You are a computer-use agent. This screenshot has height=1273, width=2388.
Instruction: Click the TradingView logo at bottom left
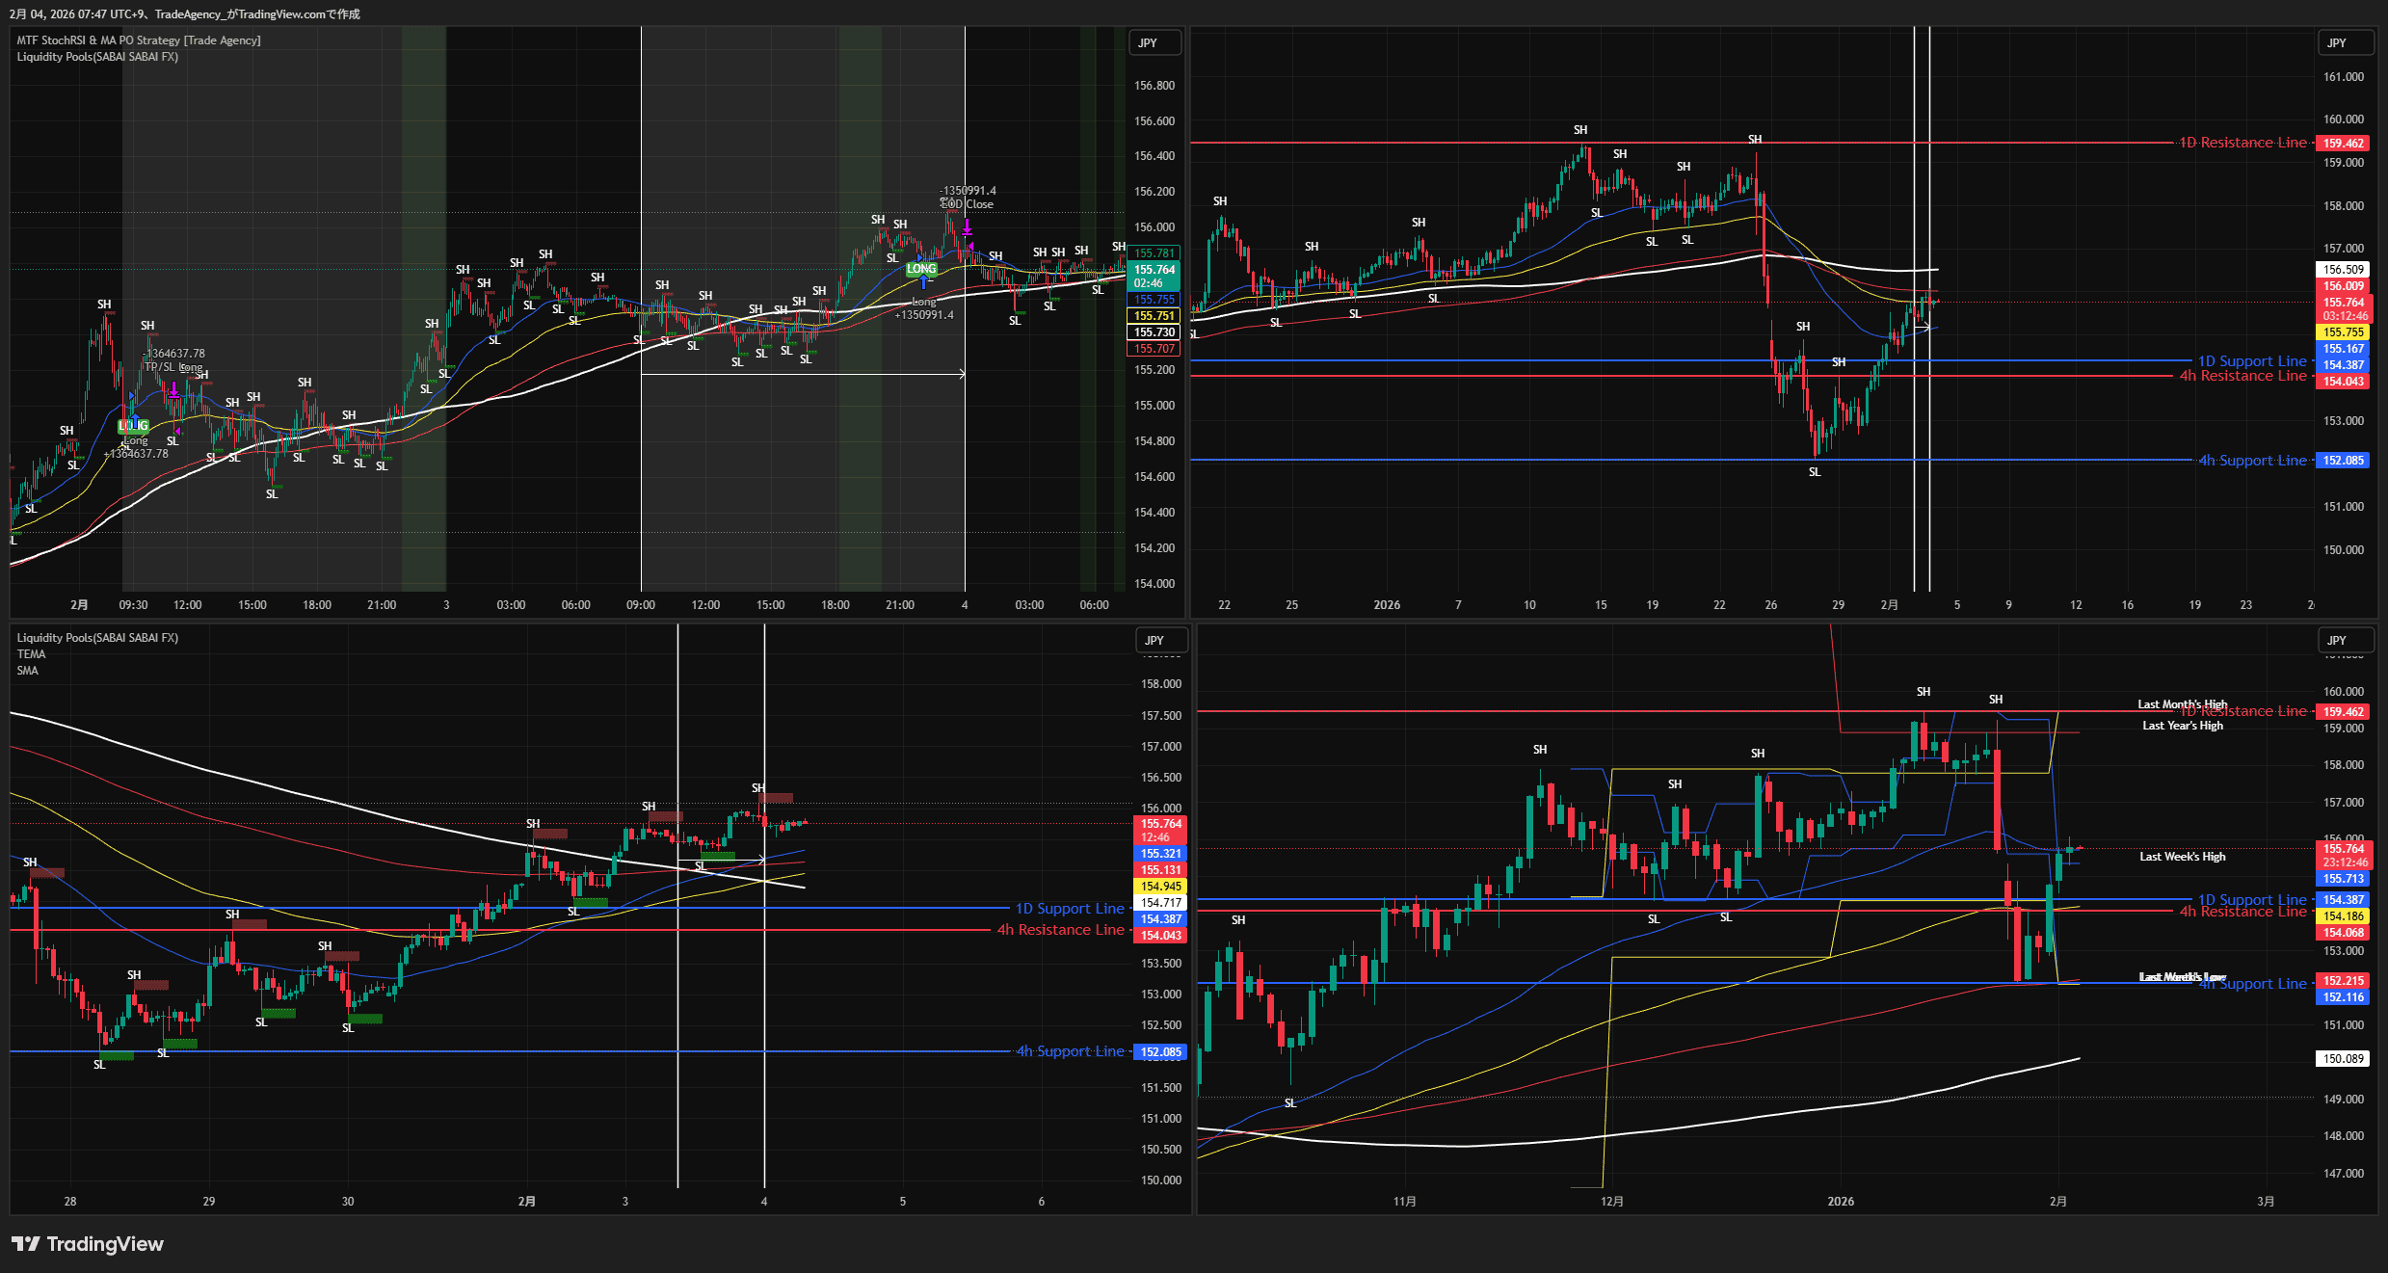[x=88, y=1244]
